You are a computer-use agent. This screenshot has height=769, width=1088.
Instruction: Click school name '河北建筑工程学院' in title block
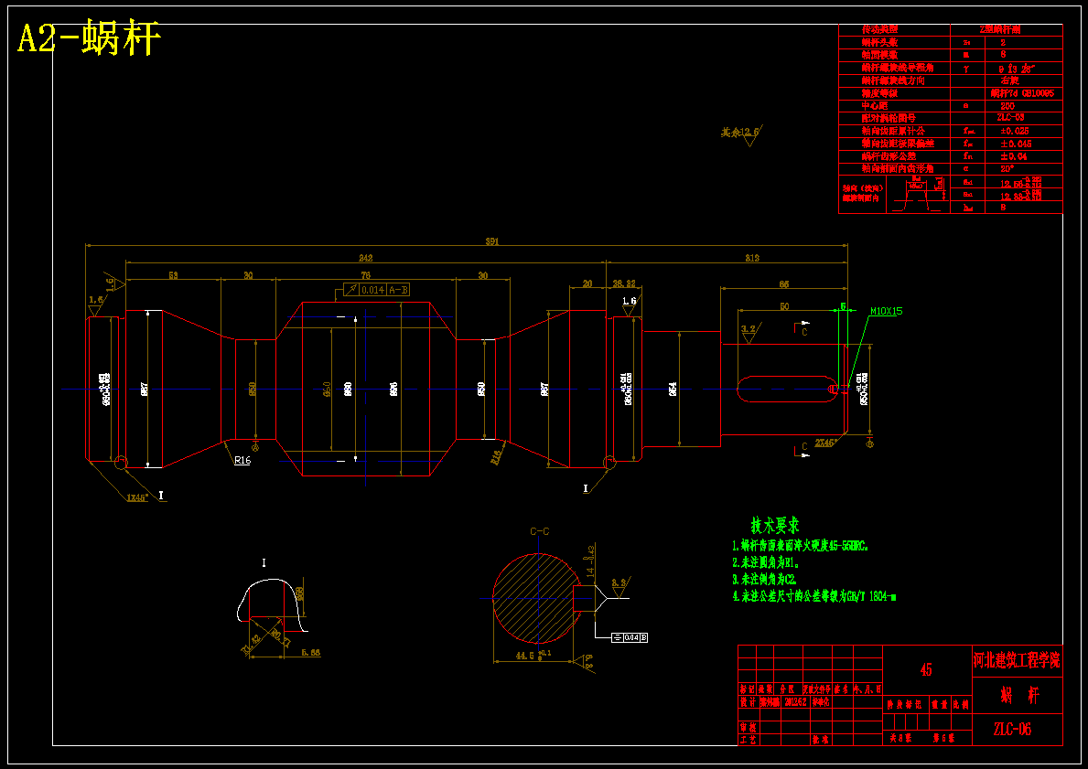(x=1018, y=661)
